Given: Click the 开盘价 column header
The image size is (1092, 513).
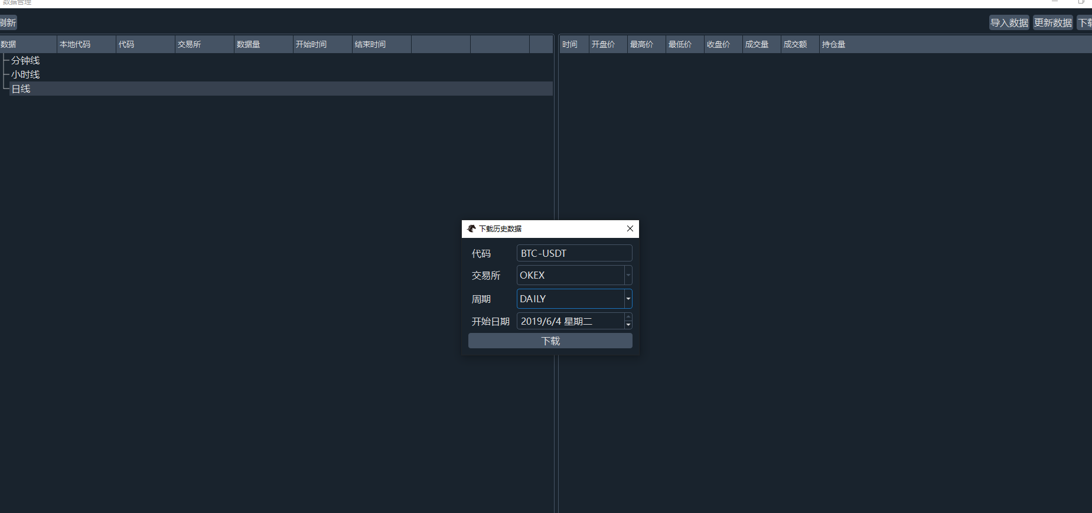Looking at the screenshot, I should pyautogui.click(x=608, y=44).
